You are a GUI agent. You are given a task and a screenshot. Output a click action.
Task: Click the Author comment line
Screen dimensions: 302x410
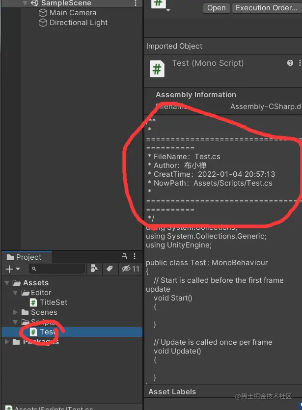177,165
